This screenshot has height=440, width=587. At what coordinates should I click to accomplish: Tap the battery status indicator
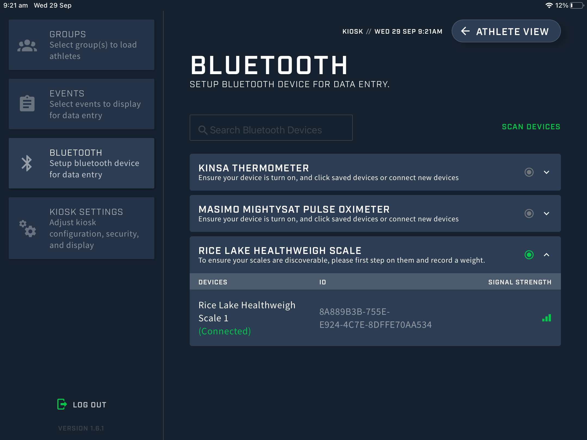point(576,5)
